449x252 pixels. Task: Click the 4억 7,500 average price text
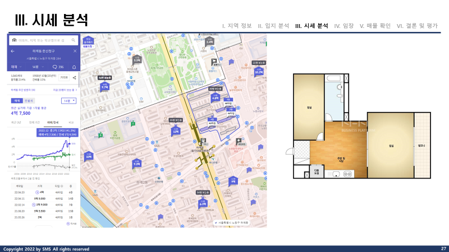pos(21,113)
